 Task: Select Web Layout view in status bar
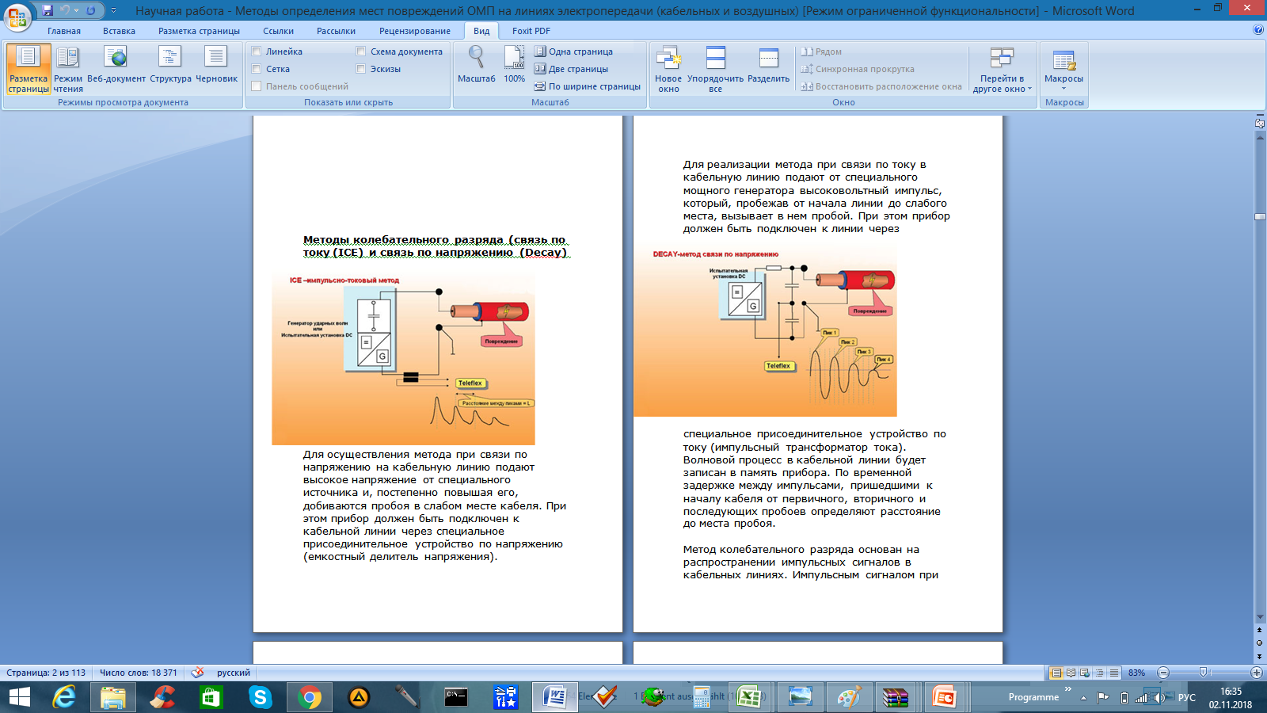(1085, 673)
